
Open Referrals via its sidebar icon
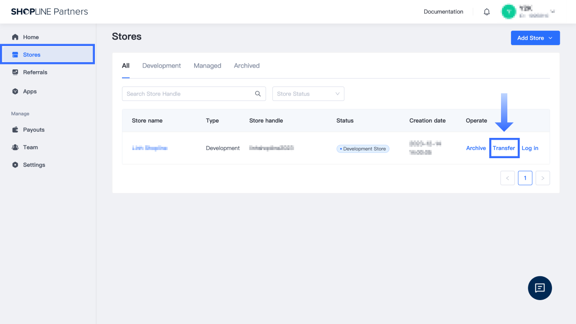click(x=15, y=72)
